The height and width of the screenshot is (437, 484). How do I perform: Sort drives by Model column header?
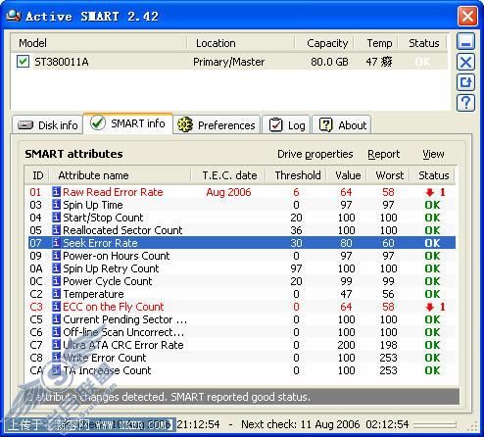click(x=98, y=43)
